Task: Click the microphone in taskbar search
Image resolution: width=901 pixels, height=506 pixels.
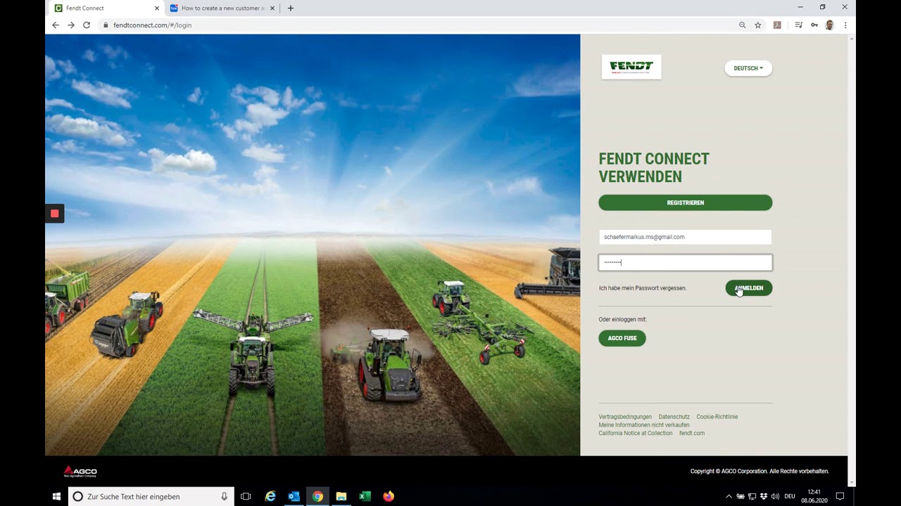Action: pos(225,496)
